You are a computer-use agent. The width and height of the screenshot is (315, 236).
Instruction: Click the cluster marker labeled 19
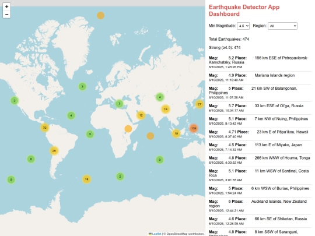(x=176, y=133)
